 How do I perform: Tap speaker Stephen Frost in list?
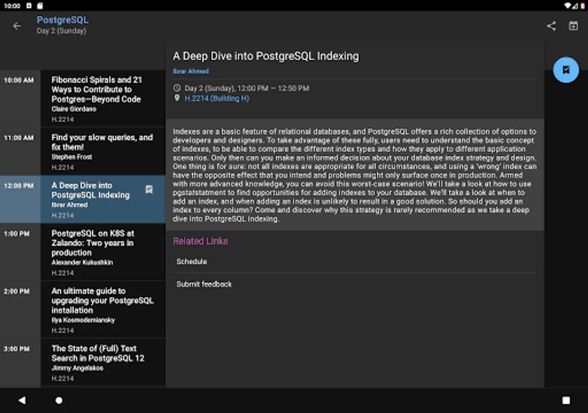pyautogui.click(x=72, y=157)
